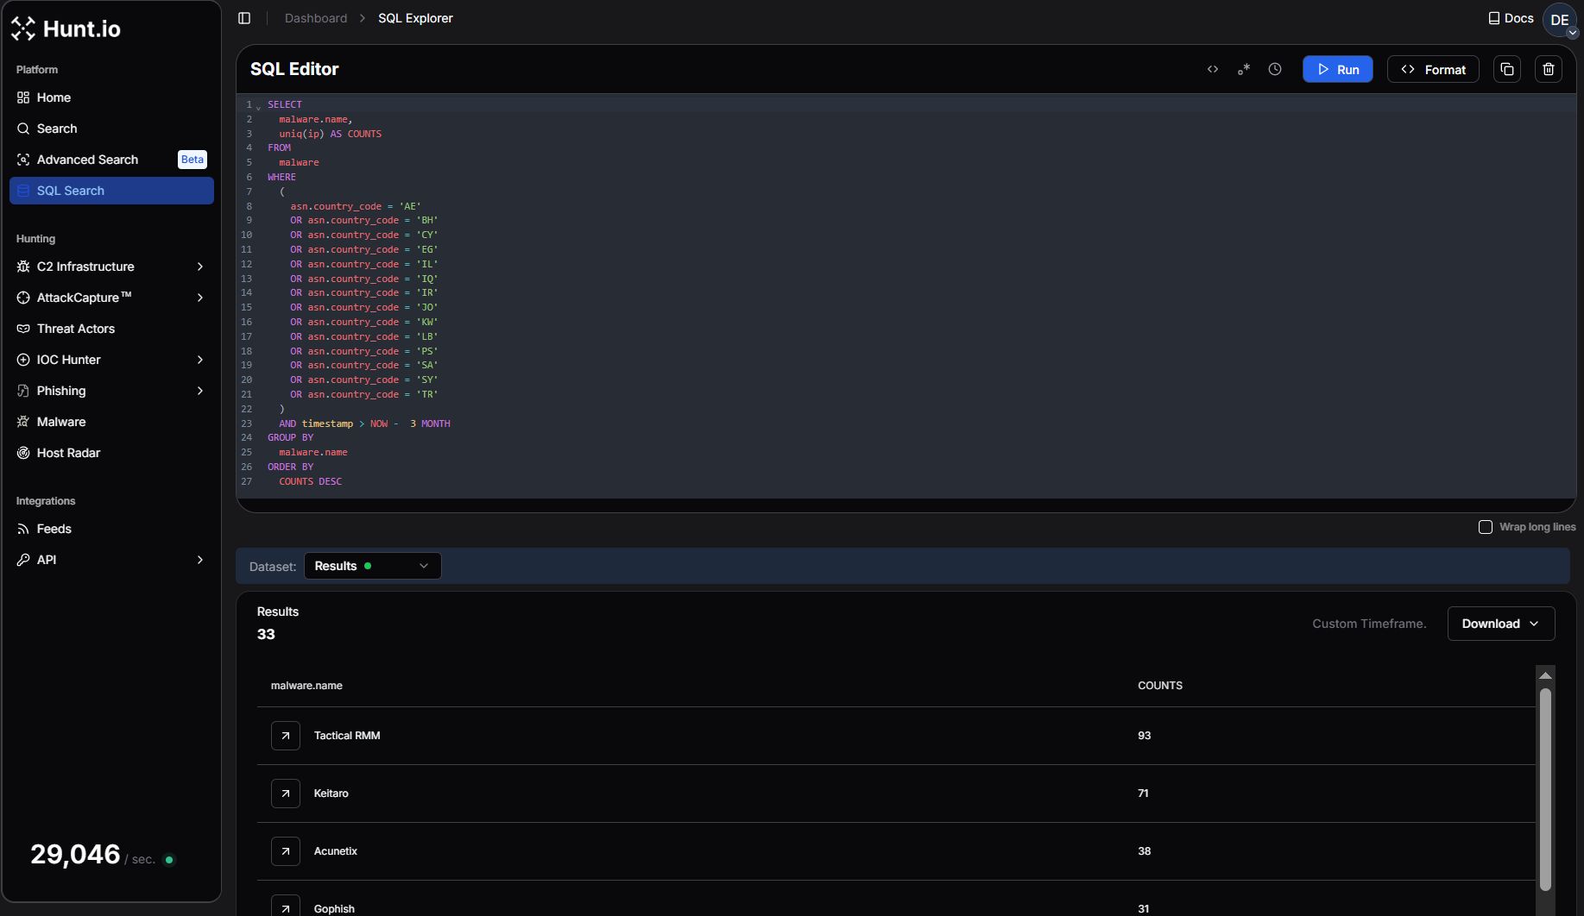Viewport: 1584px width, 916px height.
Task: Open Threat Actors page
Action: [x=111, y=329]
